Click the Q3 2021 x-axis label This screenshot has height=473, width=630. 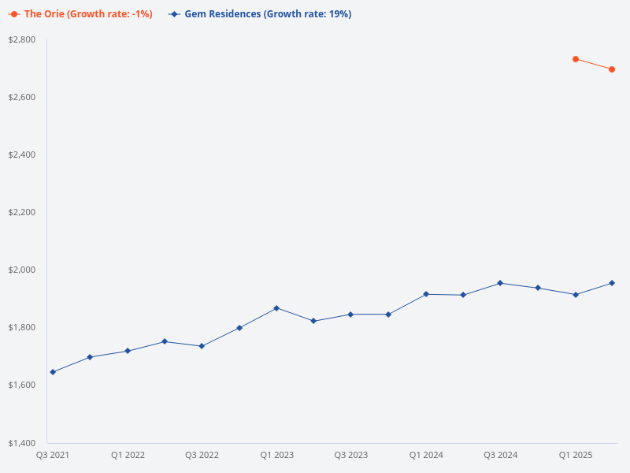(53, 455)
